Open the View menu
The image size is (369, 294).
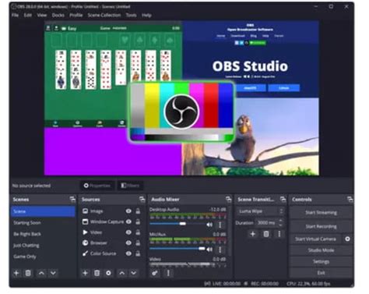point(41,15)
